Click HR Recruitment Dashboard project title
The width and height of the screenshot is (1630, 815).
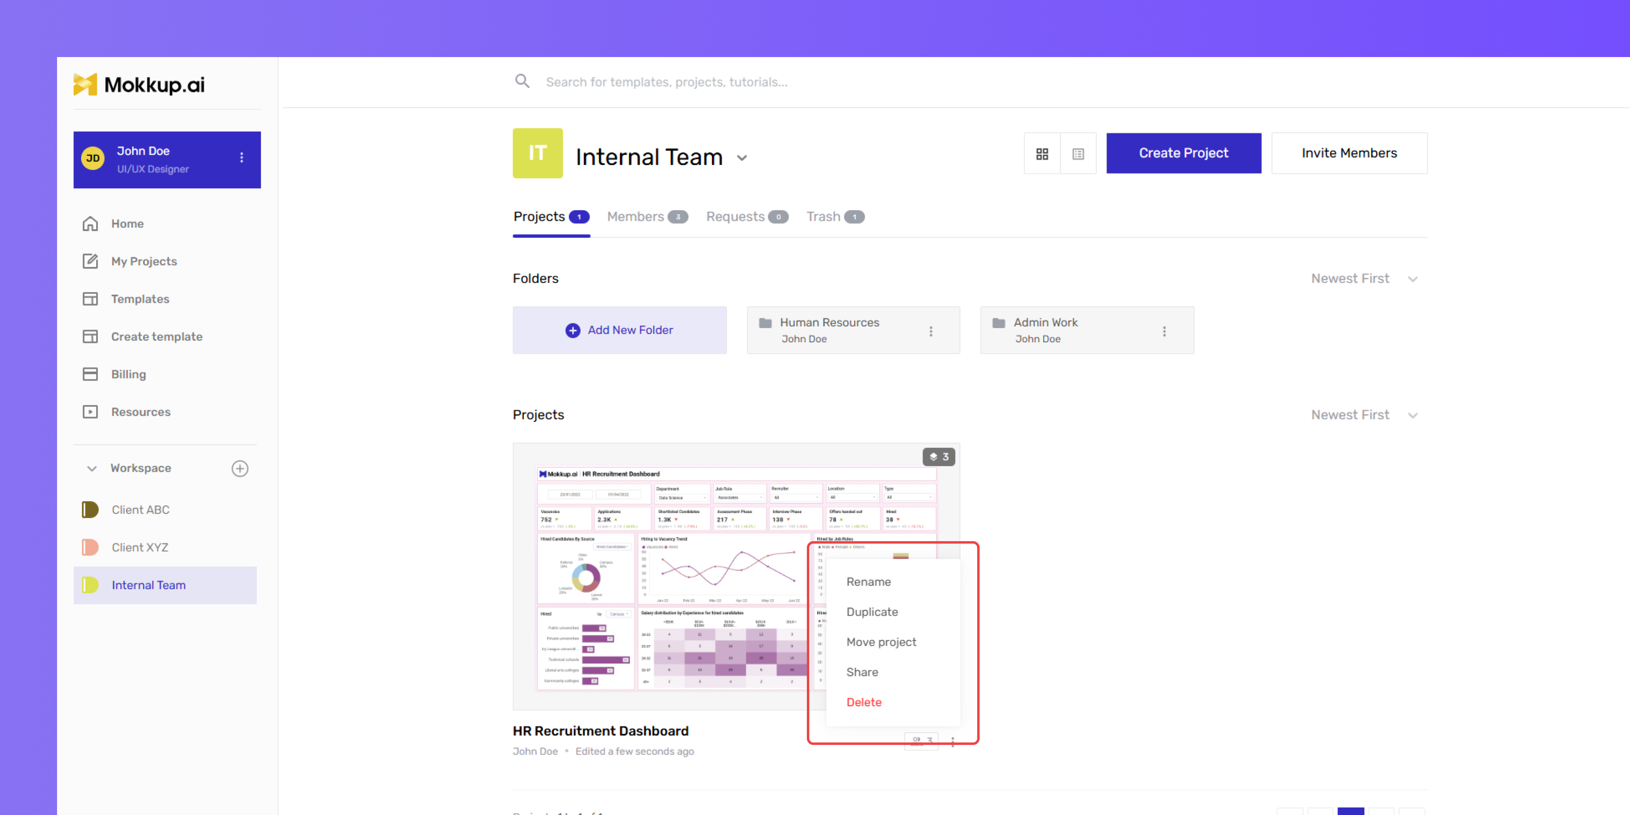pos(601,731)
